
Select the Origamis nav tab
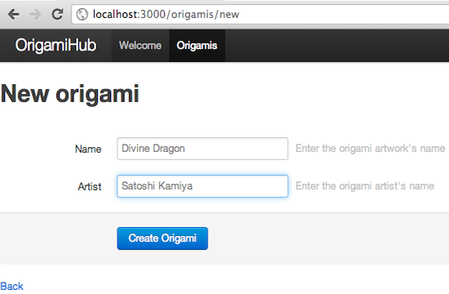197,45
